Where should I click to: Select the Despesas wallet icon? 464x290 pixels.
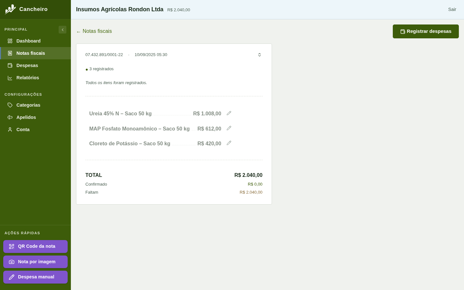10,65
